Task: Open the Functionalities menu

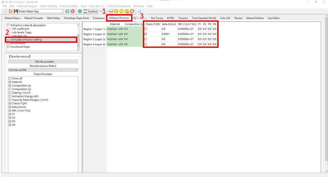Action: pyautogui.click(x=69, y=6)
